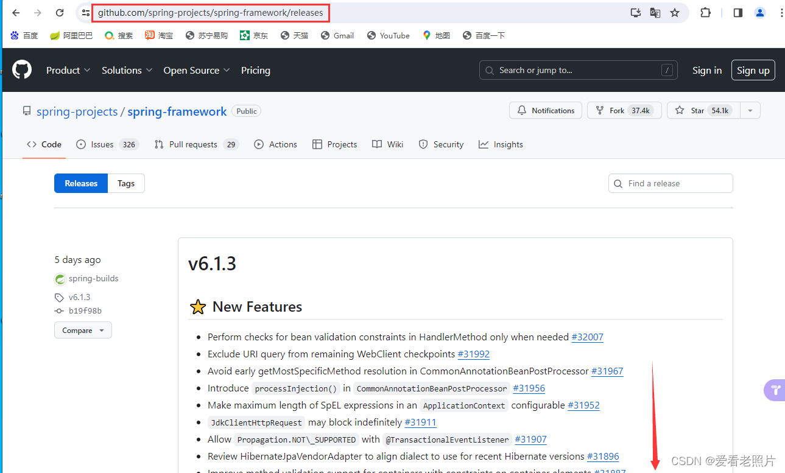Select the Tags toggle button
This screenshot has height=473, width=785.
[x=126, y=183]
